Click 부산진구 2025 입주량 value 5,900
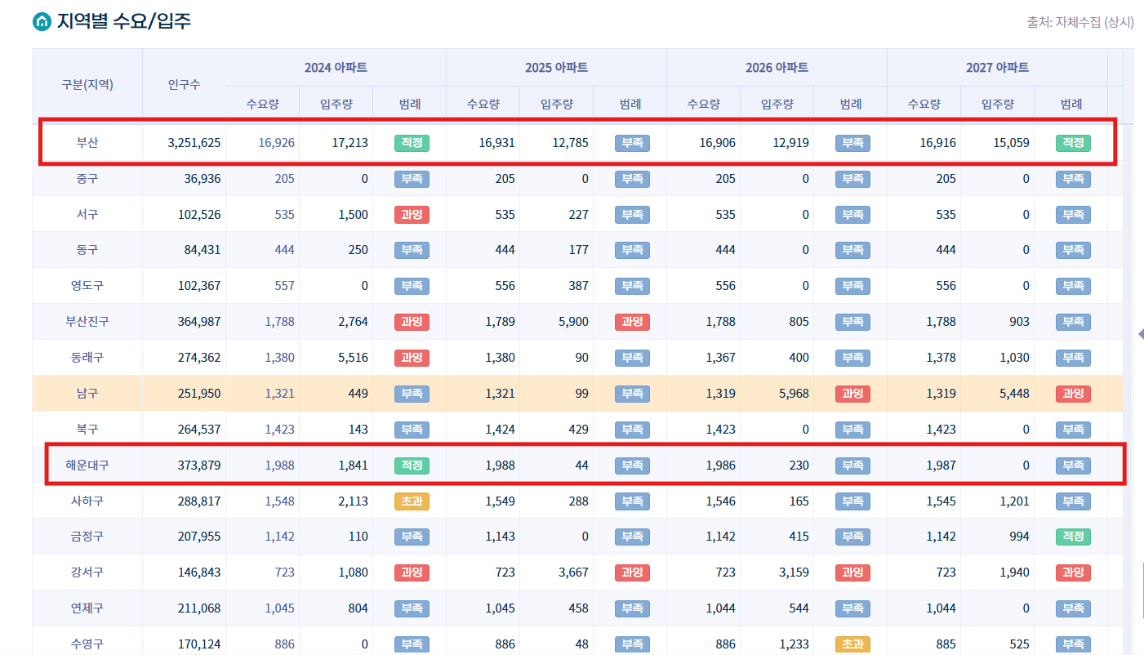1144x655 pixels. point(574,322)
